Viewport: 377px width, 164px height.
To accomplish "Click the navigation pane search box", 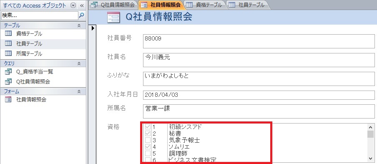I will click(x=40, y=15).
